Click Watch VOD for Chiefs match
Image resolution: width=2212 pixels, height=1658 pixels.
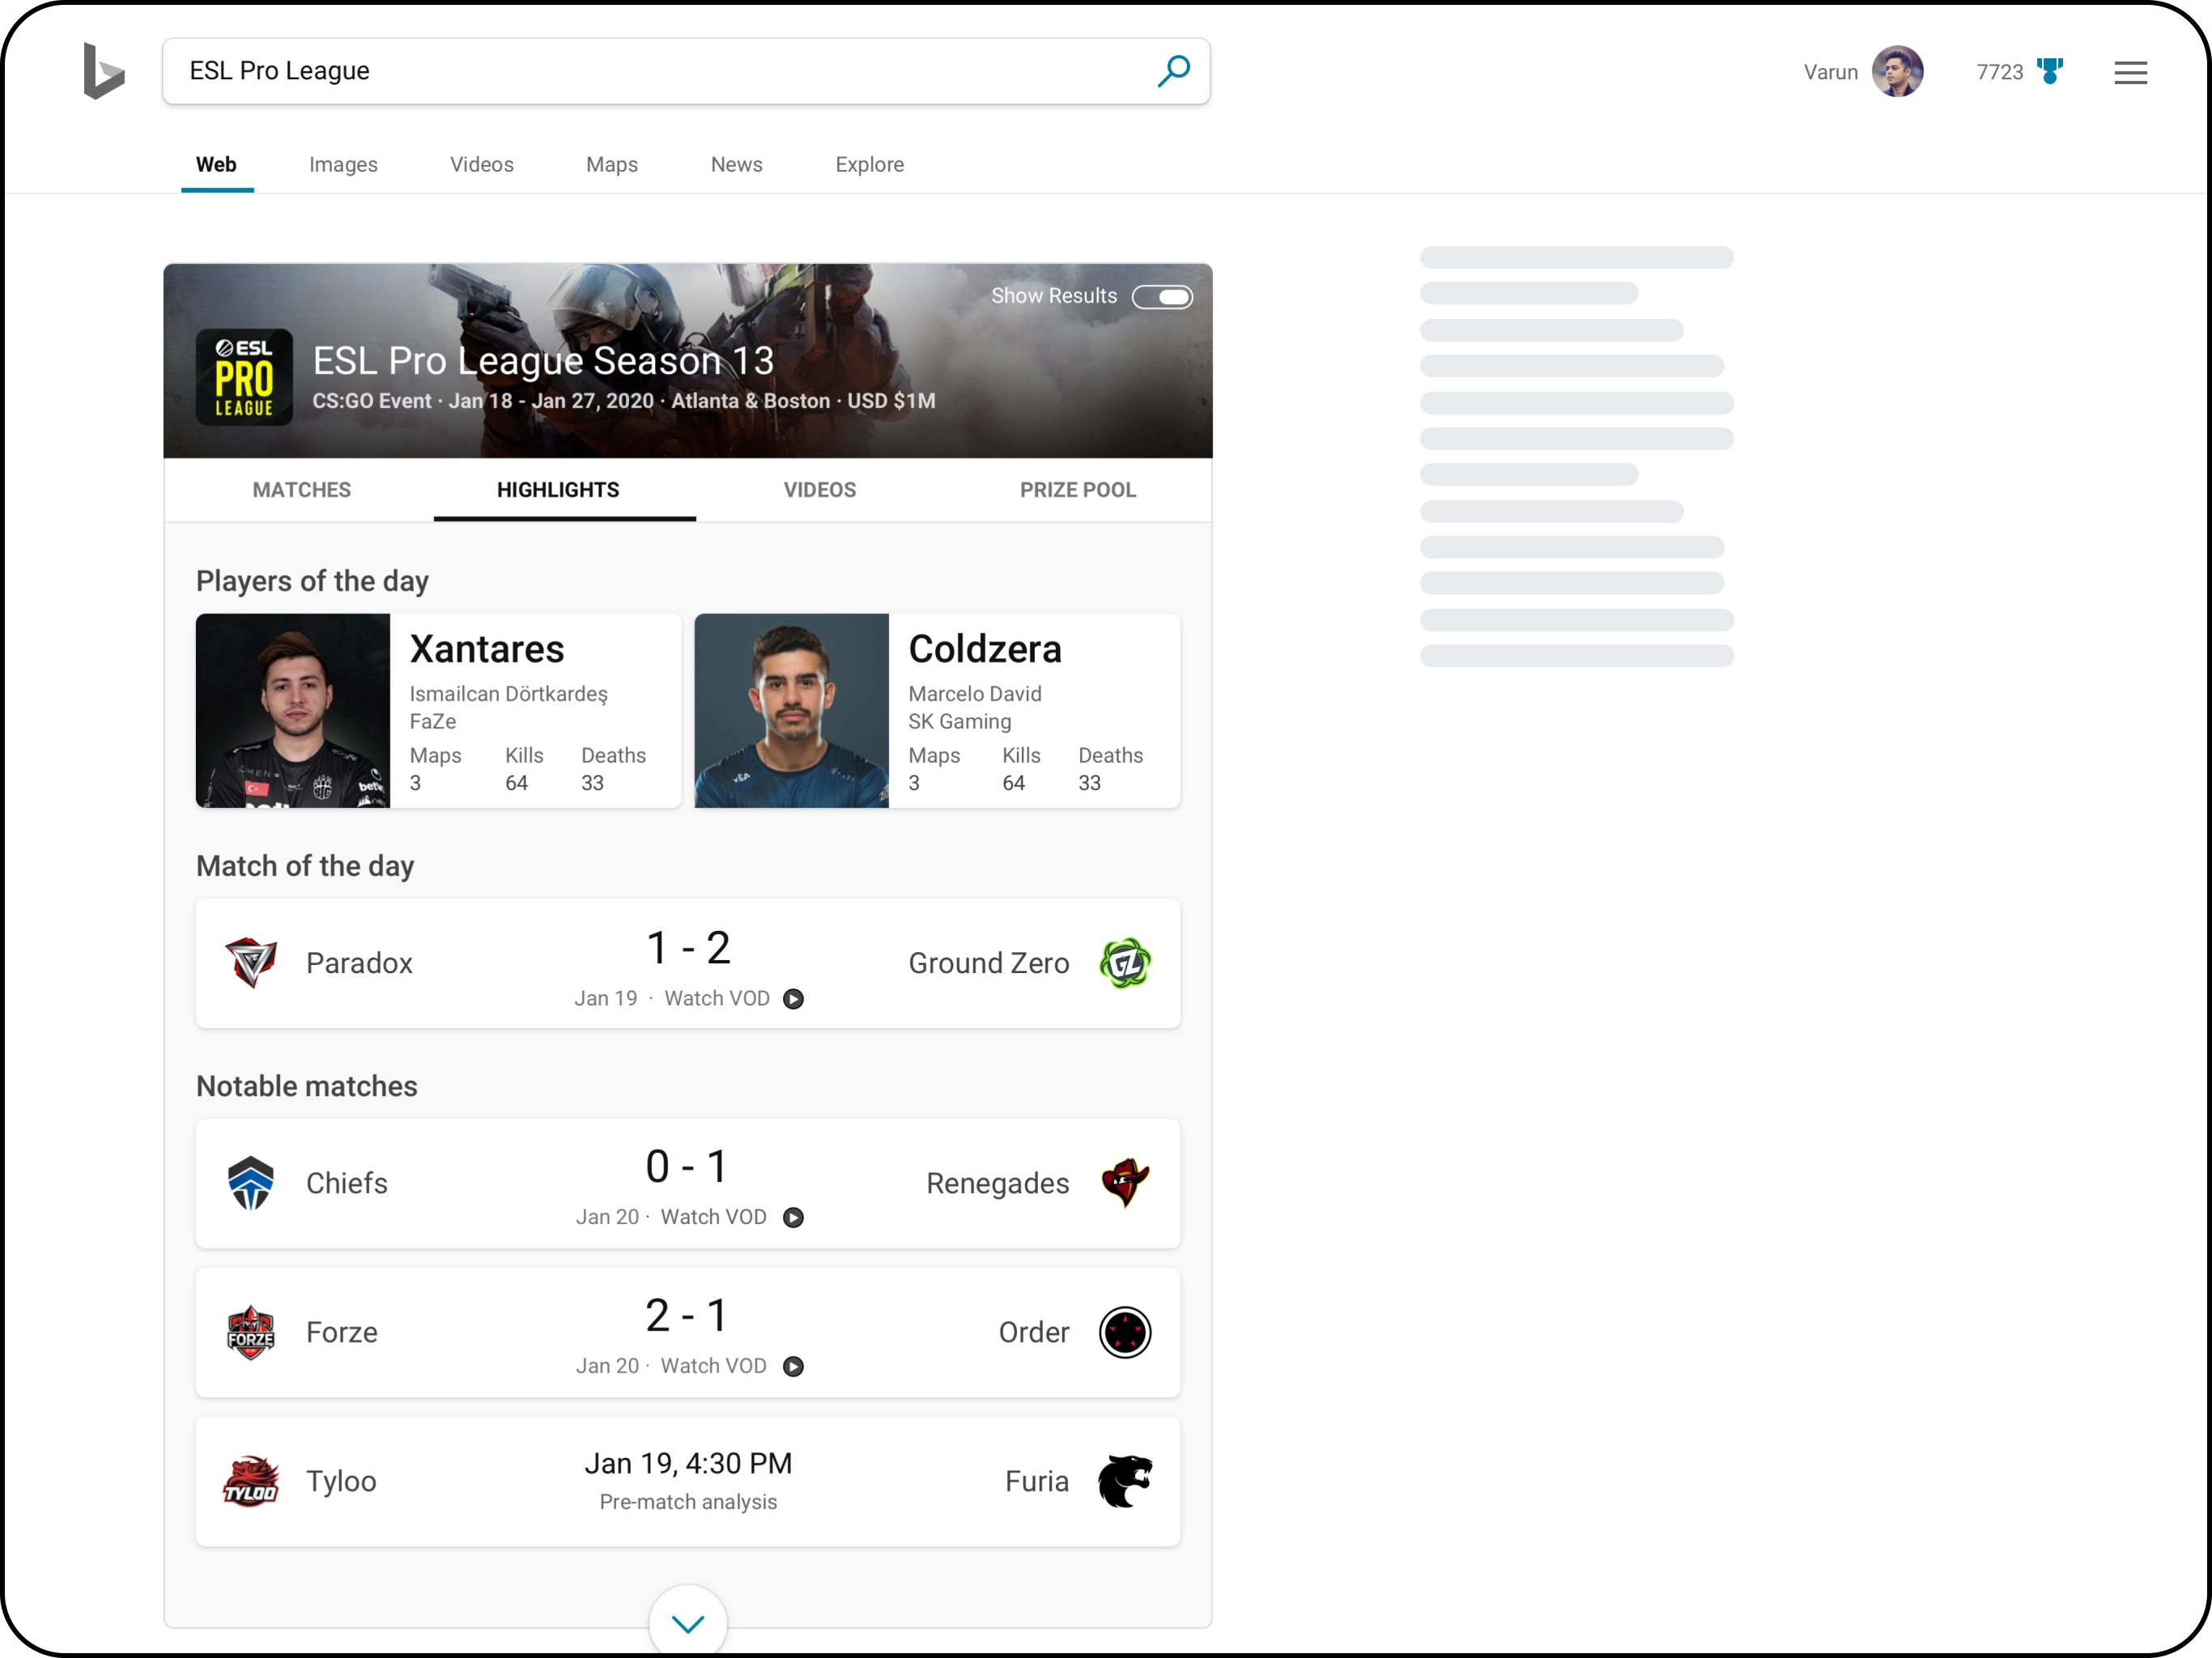tap(713, 1217)
